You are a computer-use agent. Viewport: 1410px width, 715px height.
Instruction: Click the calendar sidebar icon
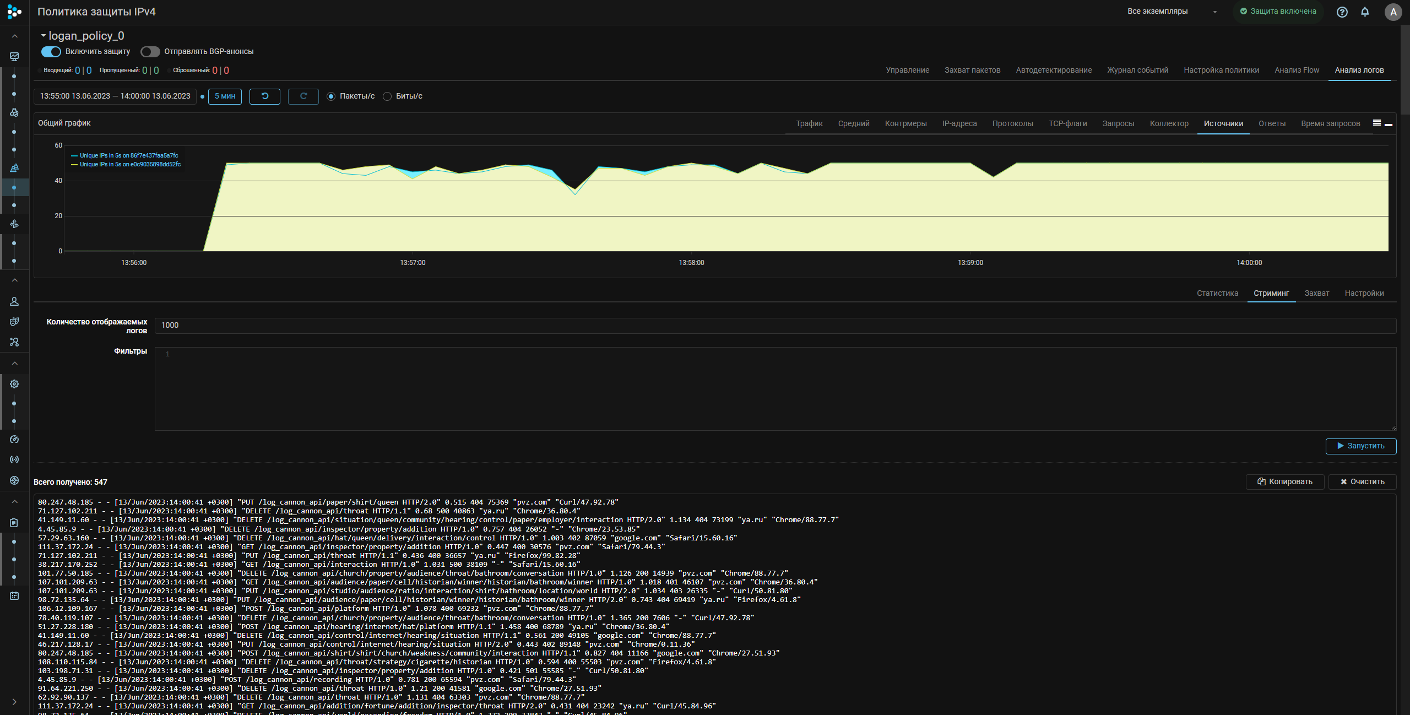click(x=14, y=595)
